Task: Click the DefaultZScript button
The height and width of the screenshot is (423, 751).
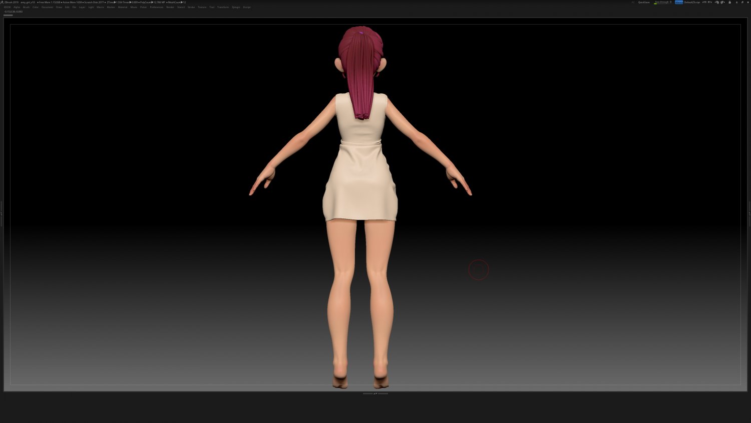Action: click(x=693, y=2)
